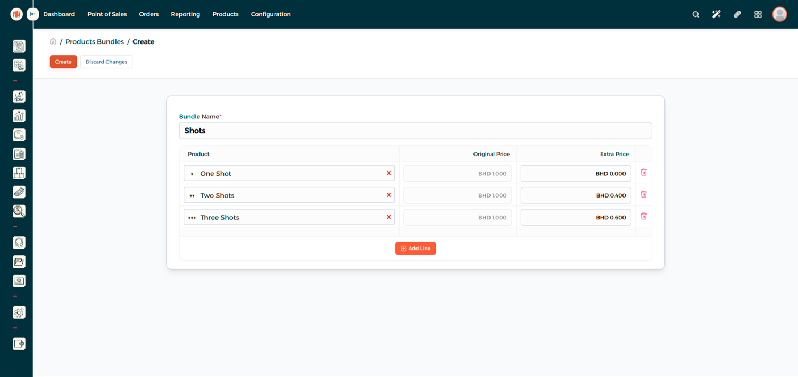Open the Three Shots product dropdown
The image size is (798, 377).
287,217
